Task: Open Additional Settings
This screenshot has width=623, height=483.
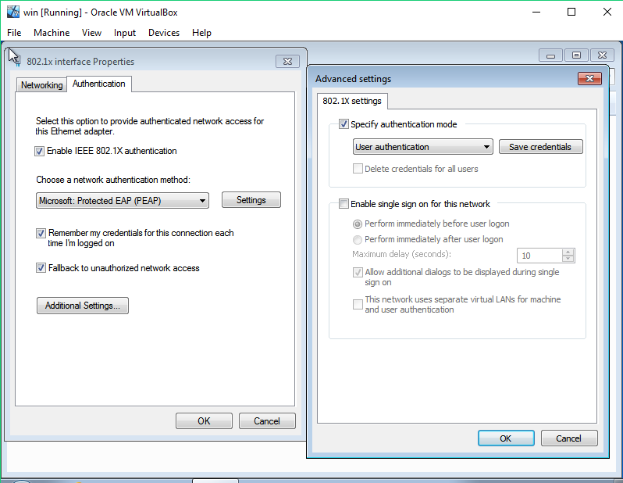Action: [83, 306]
